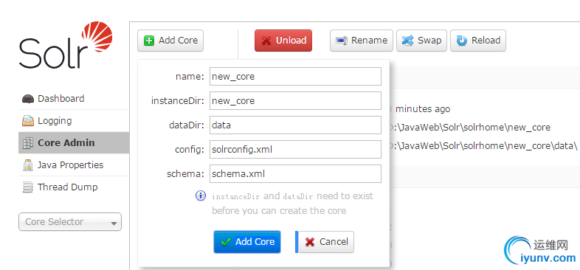Open the Core Selector dropdown
Screen dimensions: 580x270
tap(70, 221)
